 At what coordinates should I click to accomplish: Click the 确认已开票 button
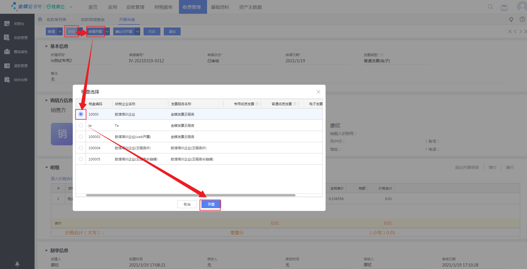coord(124,32)
